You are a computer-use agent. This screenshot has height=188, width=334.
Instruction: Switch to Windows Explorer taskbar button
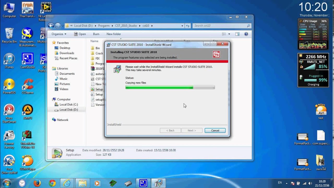click(82, 183)
